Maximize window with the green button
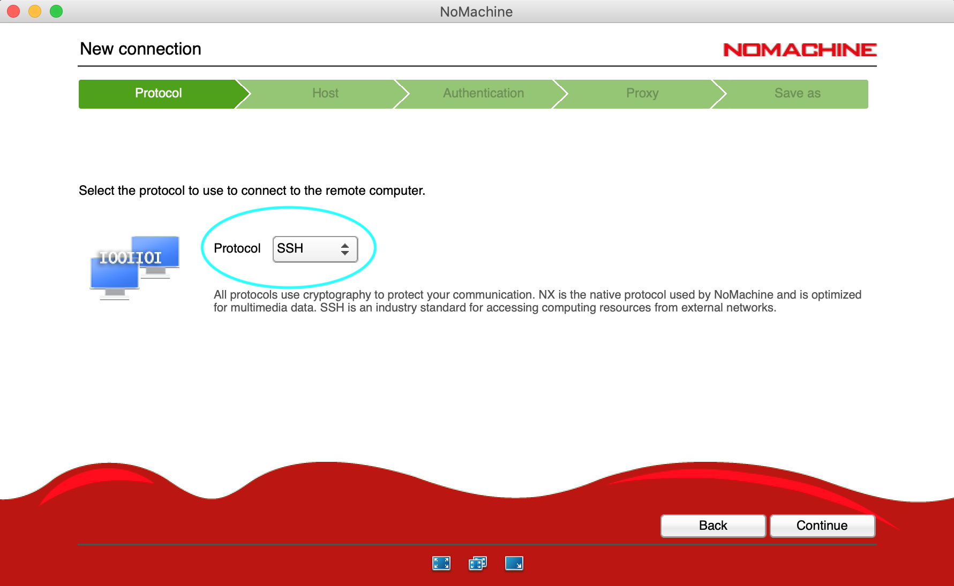The width and height of the screenshot is (954, 586). (x=56, y=11)
